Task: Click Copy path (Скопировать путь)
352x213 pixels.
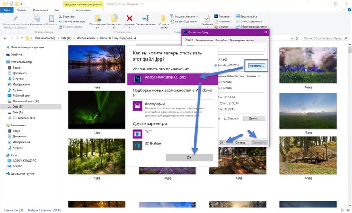Action: pyautogui.click(x=72, y=22)
